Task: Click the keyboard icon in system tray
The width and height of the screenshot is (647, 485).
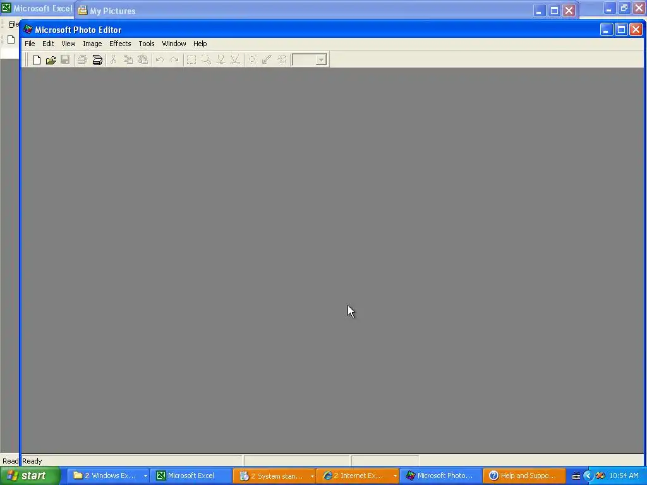Action: click(576, 476)
